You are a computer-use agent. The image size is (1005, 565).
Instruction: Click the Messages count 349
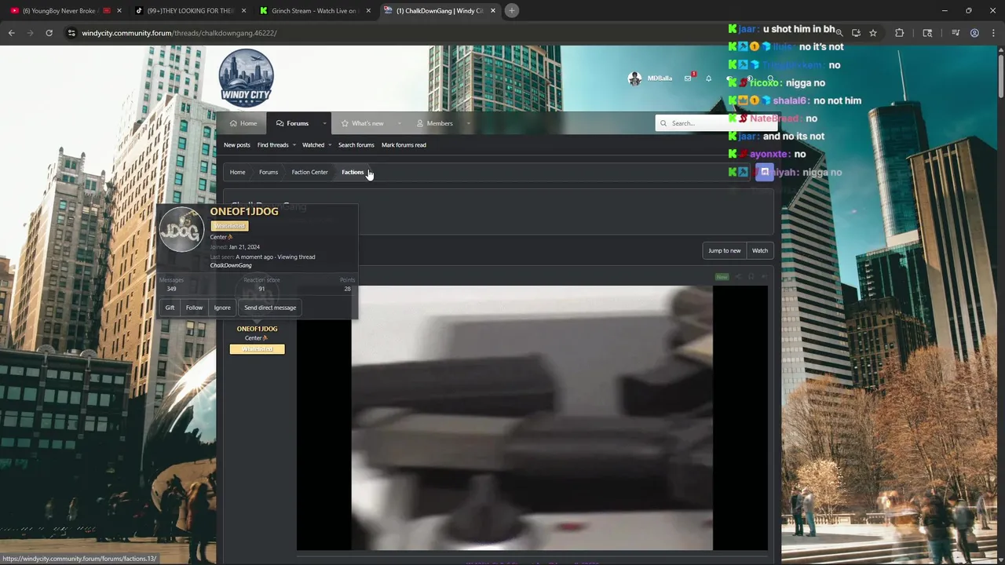tap(171, 289)
